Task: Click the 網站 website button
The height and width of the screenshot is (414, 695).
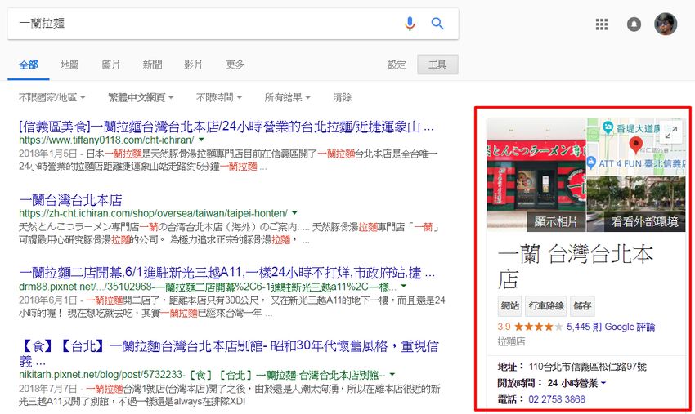Action: point(509,306)
